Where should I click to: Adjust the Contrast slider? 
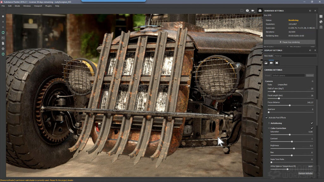(x=292, y=142)
